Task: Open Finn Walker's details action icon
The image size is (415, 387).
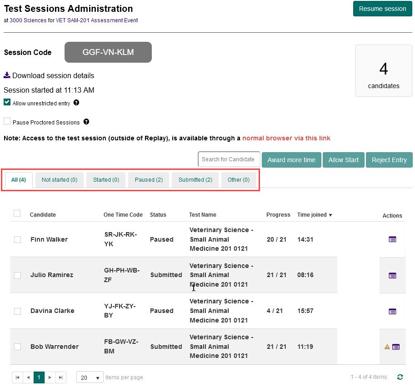Action: click(392, 239)
